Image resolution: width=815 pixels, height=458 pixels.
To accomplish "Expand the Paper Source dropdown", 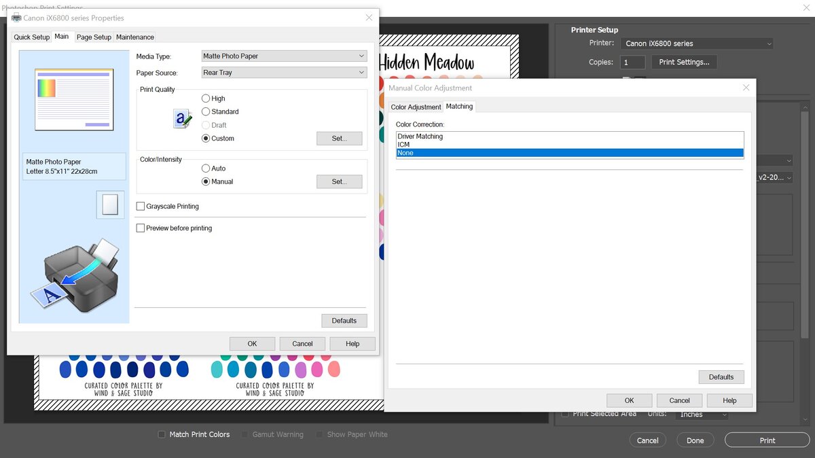I will 284,73.
